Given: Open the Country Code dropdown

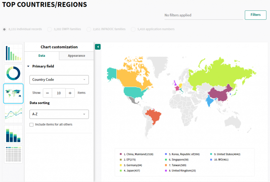Looking at the screenshot, I should tap(59, 80).
